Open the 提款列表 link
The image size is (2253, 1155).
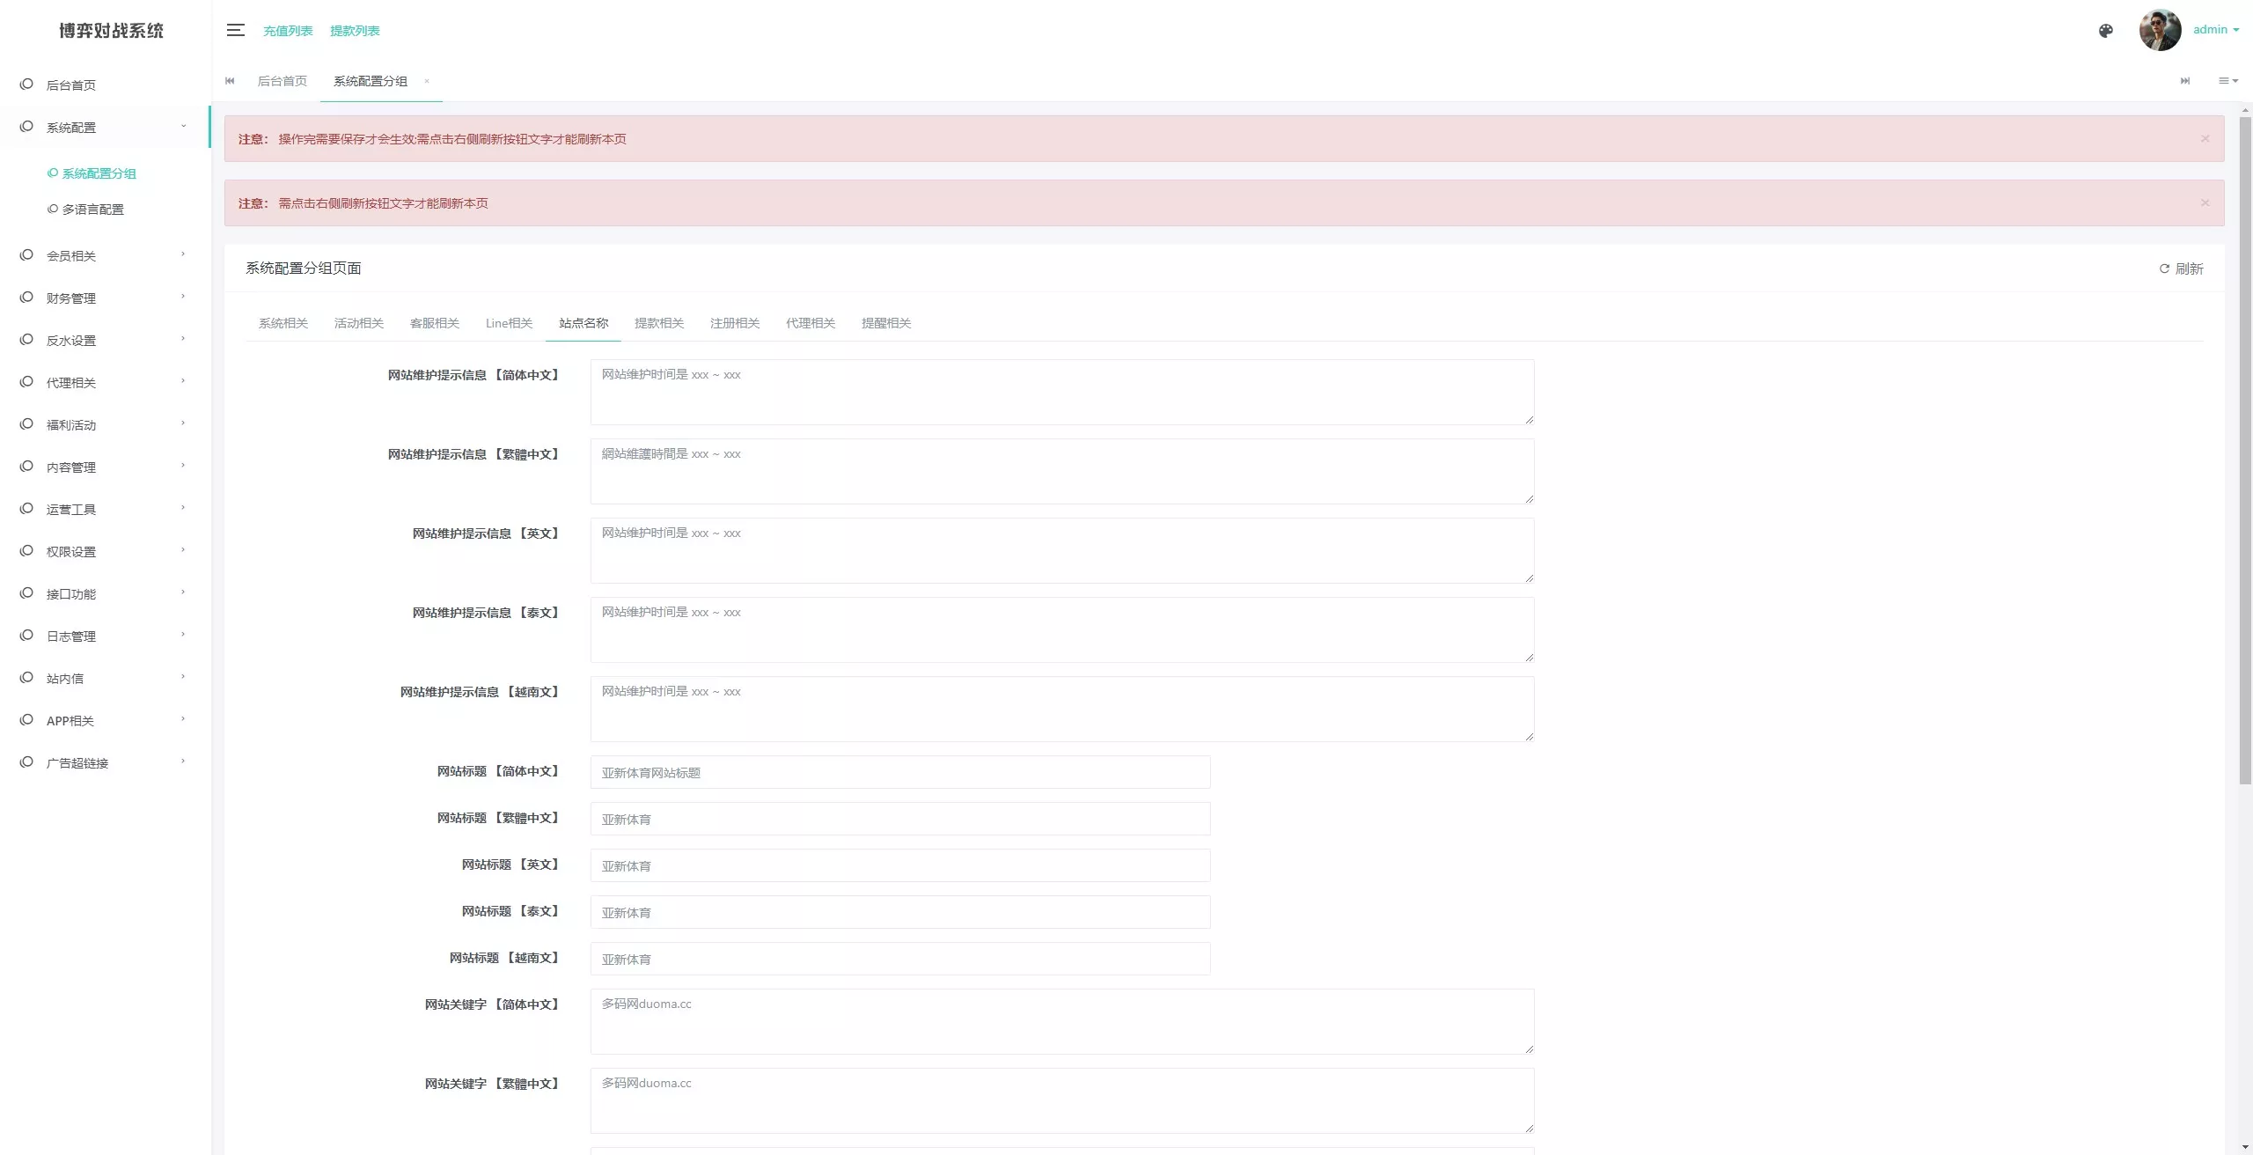point(355,31)
